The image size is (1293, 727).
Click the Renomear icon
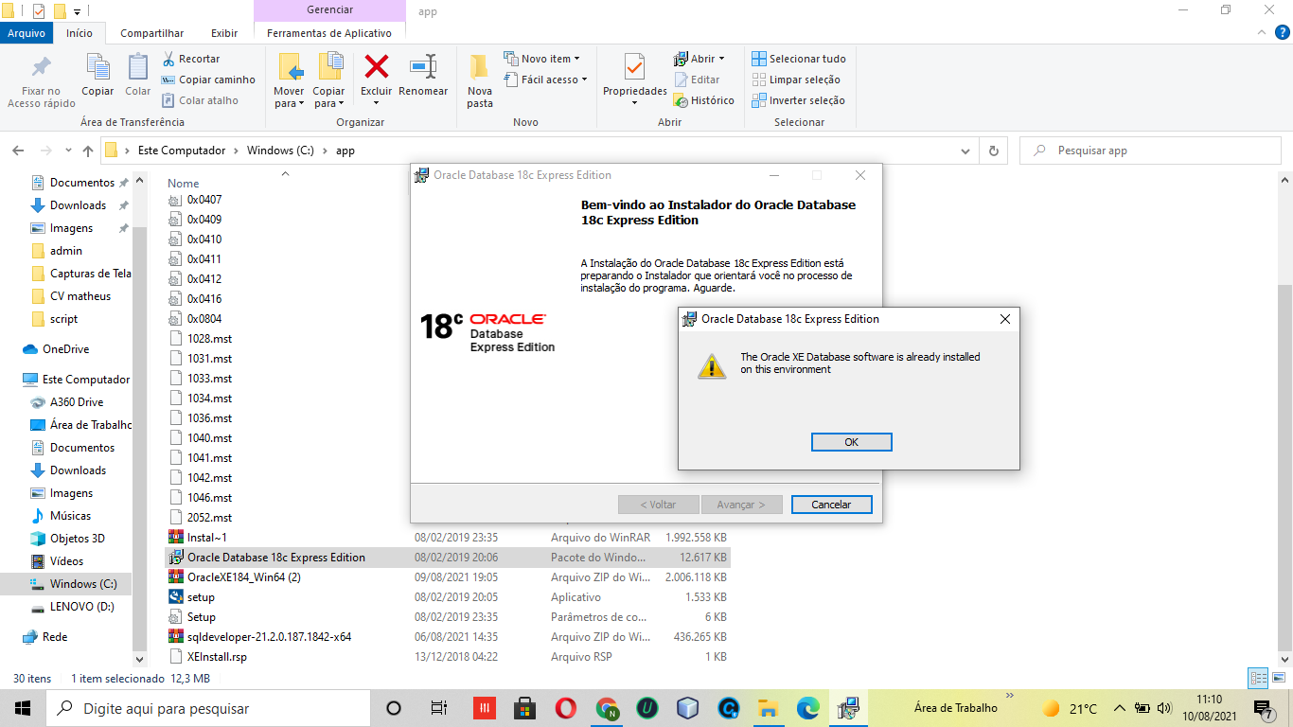click(423, 66)
